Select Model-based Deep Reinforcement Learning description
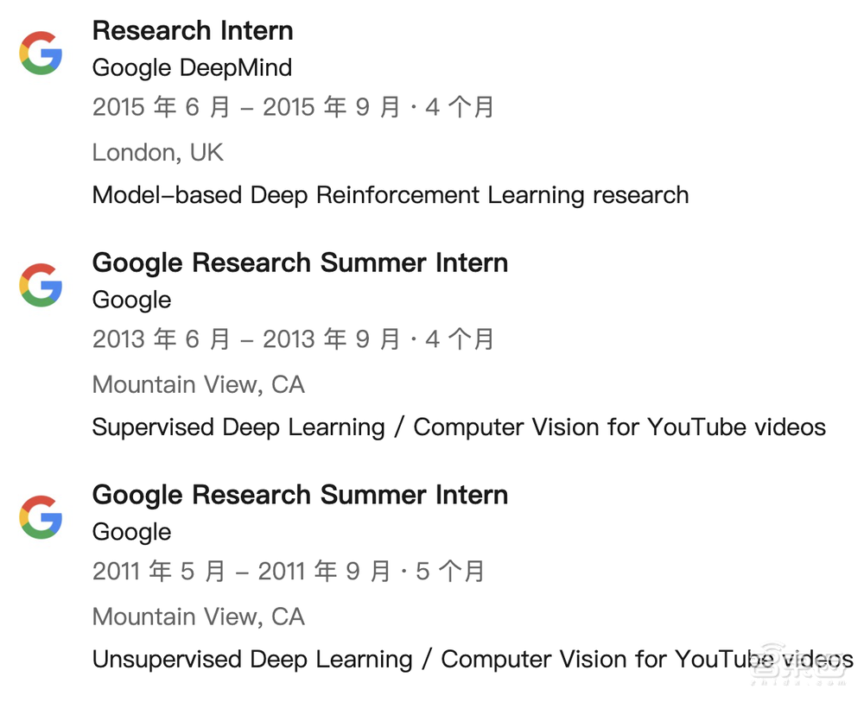Screen dimensions: 864x702 click(390, 195)
